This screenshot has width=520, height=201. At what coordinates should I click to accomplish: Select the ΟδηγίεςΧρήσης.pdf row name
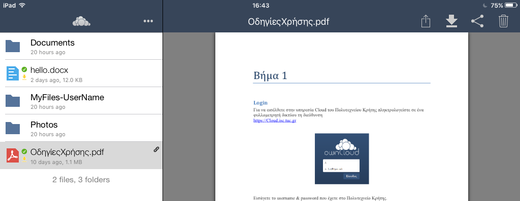tap(67, 152)
